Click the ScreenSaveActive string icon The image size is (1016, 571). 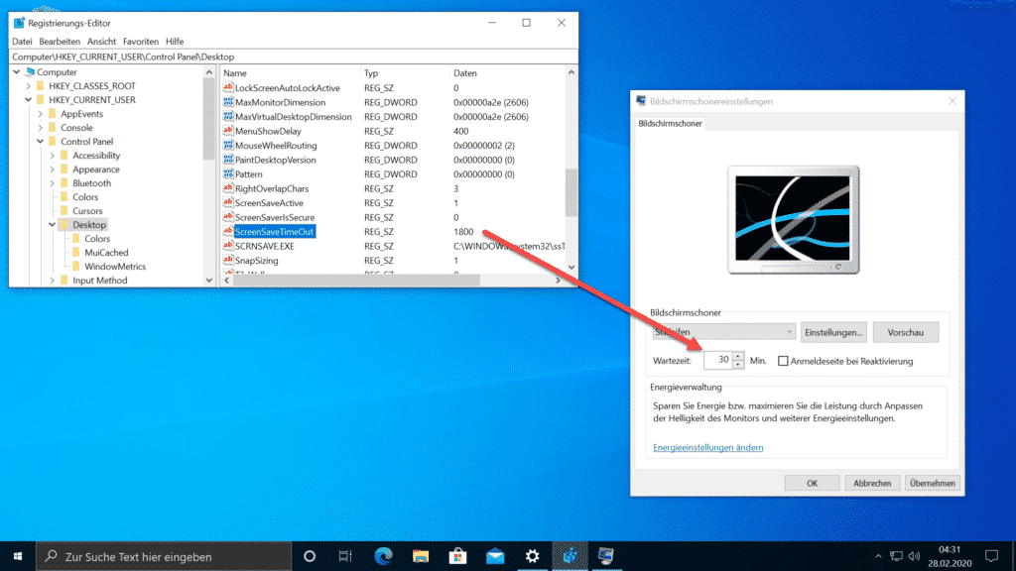click(x=227, y=202)
